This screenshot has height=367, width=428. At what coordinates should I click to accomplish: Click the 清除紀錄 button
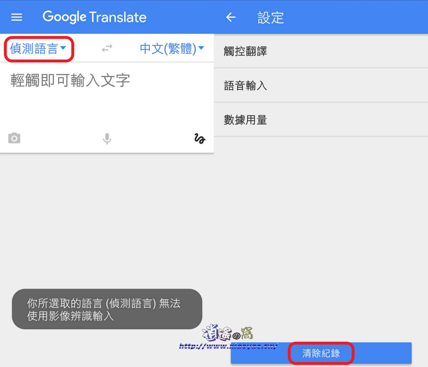[321, 353]
